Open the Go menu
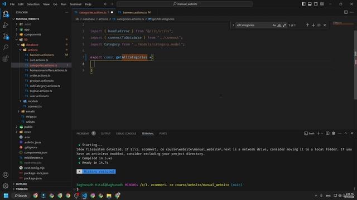The image size is (357, 200). (55, 4)
